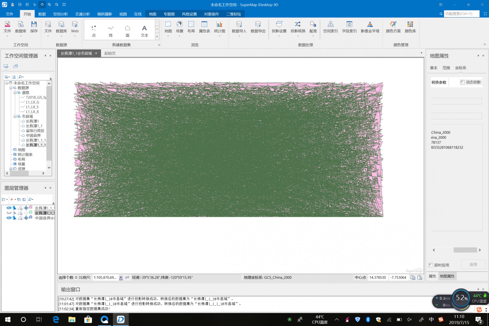Click the 应用 apply button
Screen dimensions: 489x326
coord(473,264)
